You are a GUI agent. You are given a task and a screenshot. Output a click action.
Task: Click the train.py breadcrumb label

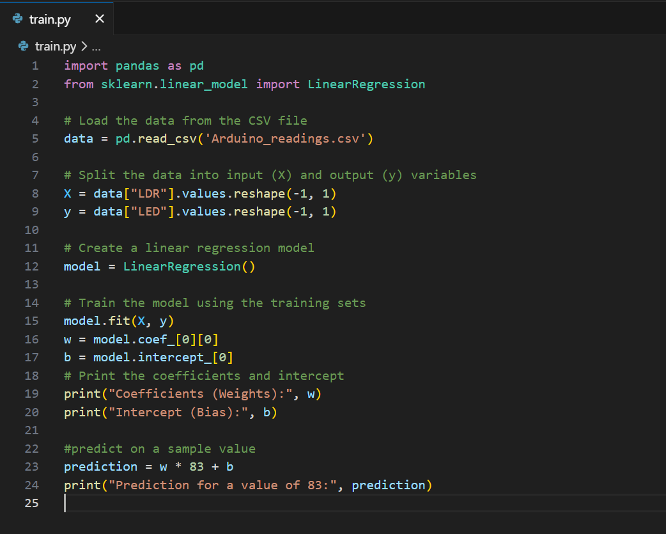[54, 46]
